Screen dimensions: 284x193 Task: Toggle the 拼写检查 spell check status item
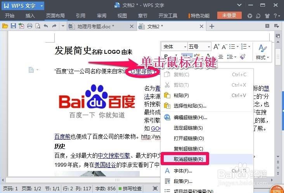point(130,189)
